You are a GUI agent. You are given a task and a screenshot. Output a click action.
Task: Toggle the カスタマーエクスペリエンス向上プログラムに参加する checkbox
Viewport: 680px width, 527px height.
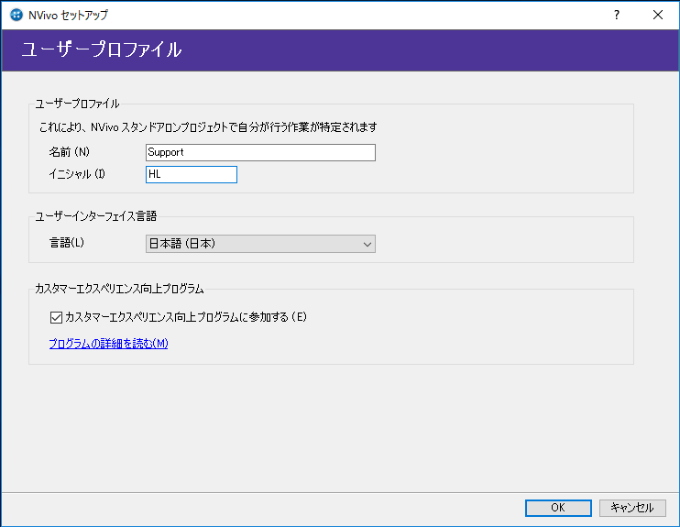click(57, 317)
